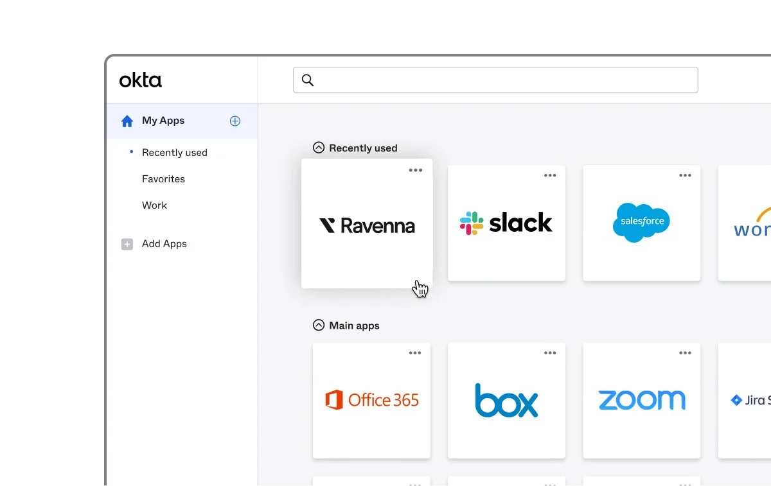Open Salesforce tile options menu

click(x=686, y=175)
